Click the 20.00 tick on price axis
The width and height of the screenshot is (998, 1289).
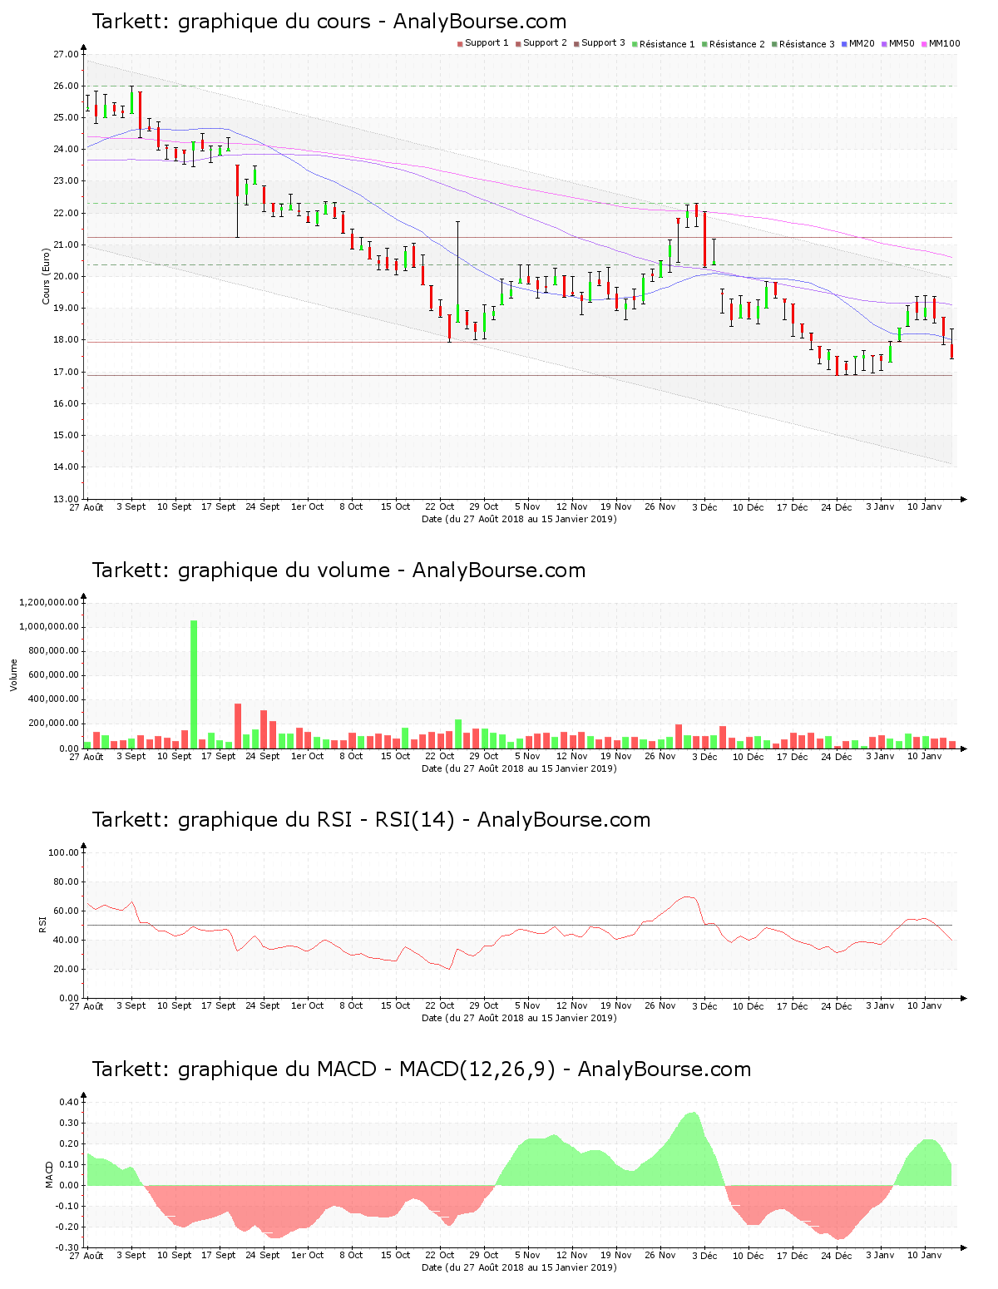pyautogui.click(x=66, y=277)
